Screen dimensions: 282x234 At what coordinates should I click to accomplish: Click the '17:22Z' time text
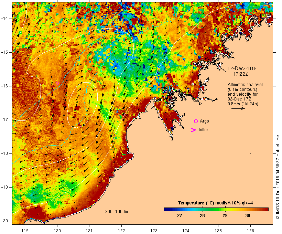coord(241,74)
